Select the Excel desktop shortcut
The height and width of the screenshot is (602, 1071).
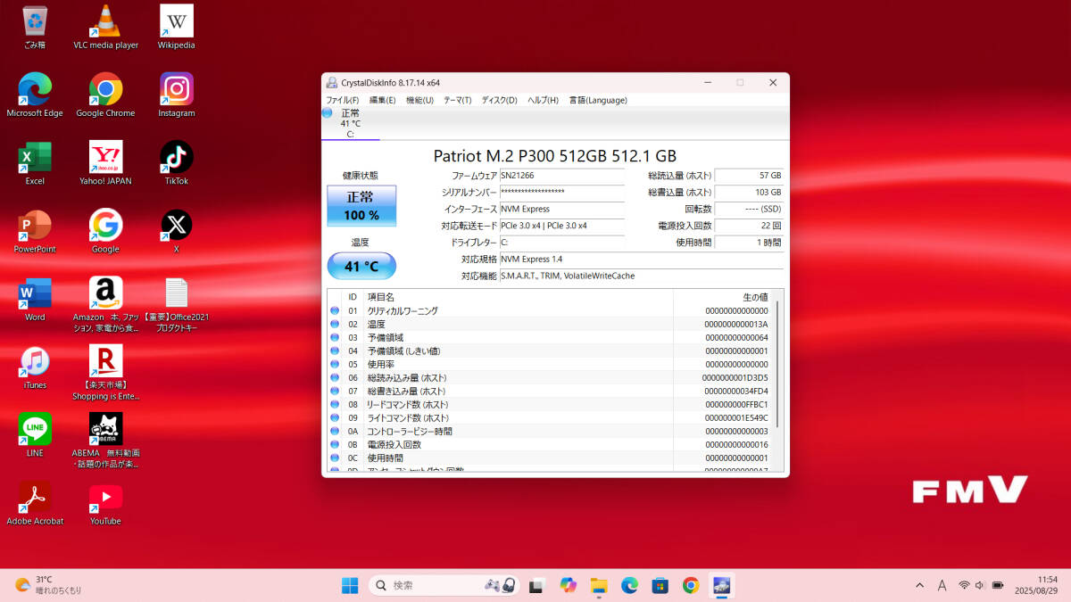[35, 163]
